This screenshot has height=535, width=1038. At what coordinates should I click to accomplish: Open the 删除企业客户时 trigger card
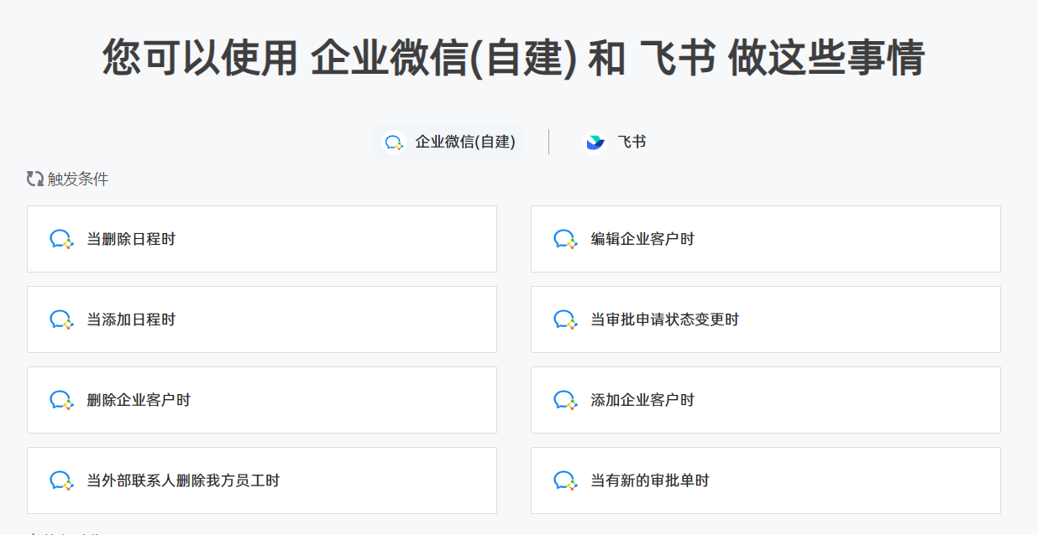point(262,400)
